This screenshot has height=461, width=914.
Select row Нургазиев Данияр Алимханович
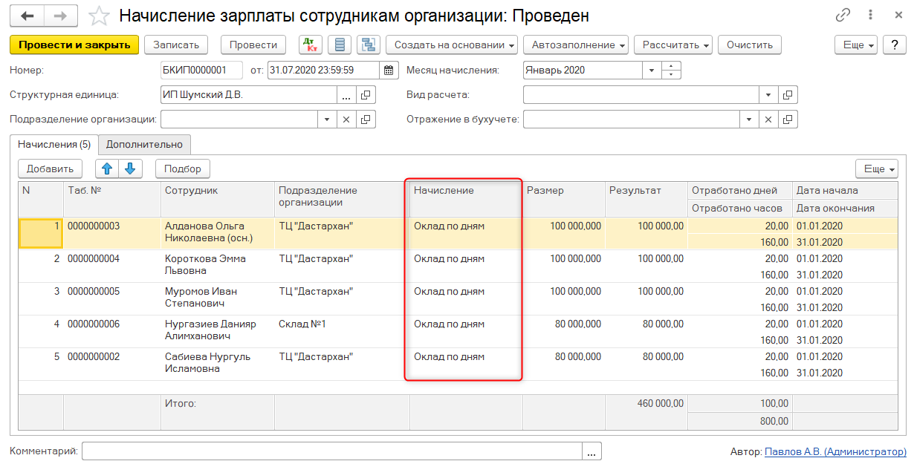click(458, 331)
